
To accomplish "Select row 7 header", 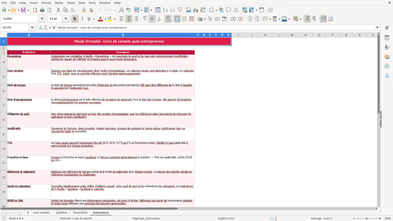I will [4, 105].
